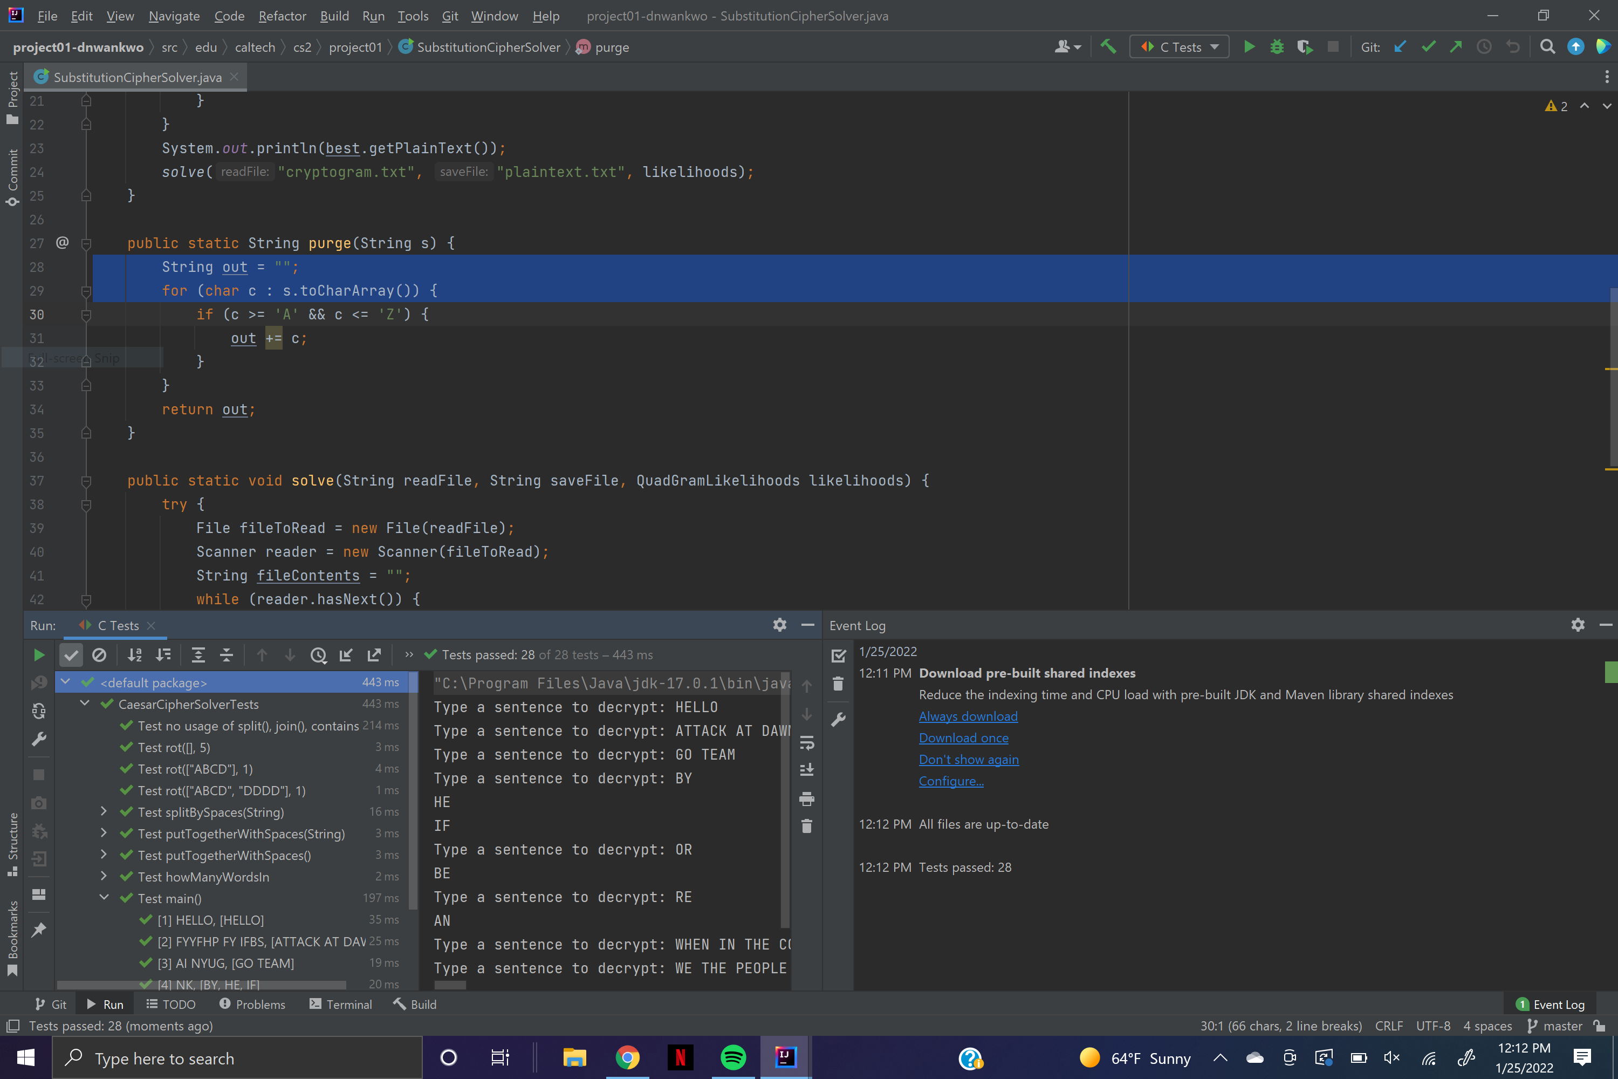
Task: Open C Tests run configuration dropdown
Action: (x=1179, y=47)
